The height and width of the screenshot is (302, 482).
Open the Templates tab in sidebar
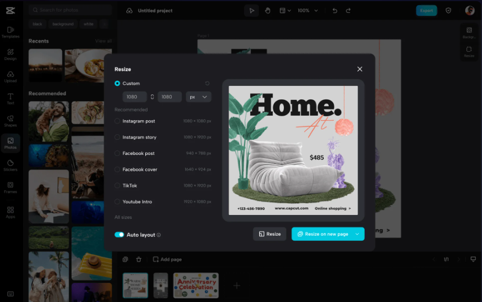click(x=10, y=32)
